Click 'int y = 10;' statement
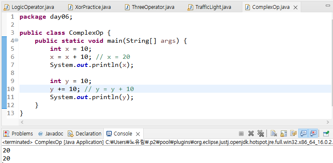The image size is (333, 163). click(71, 81)
